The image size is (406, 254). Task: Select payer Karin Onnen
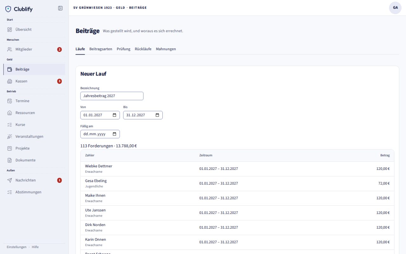(95, 239)
